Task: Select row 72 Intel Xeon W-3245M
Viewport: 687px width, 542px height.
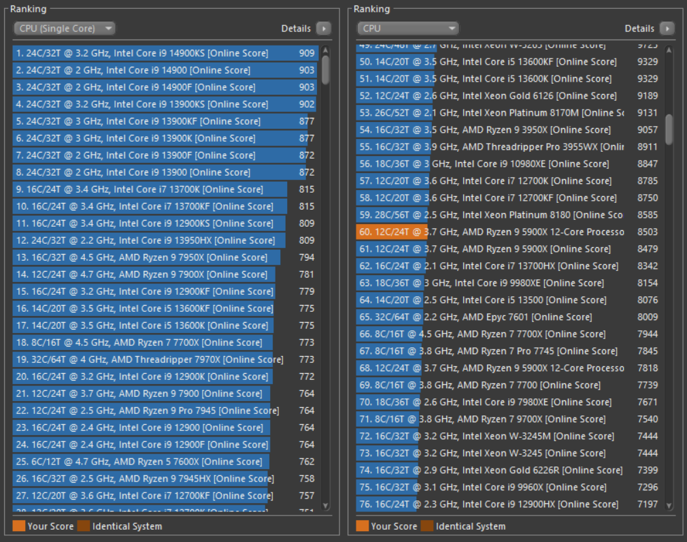Action: (509, 436)
